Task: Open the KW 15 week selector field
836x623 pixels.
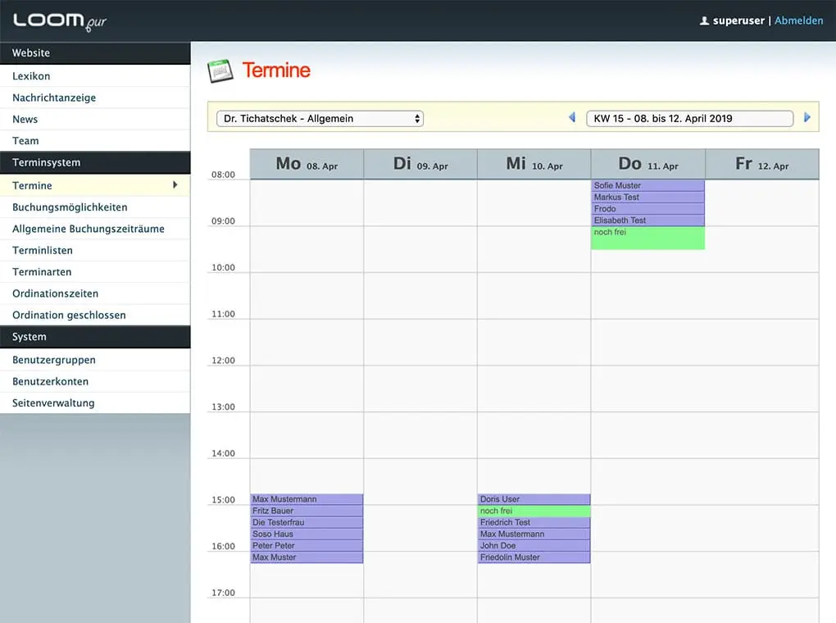Action: point(689,119)
